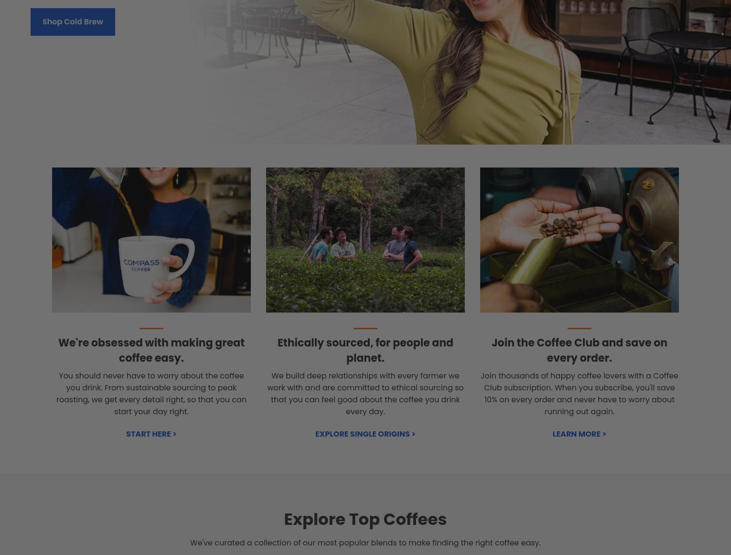Click the Explore Top Coffees heading

pyautogui.click(x=365, y=519)
